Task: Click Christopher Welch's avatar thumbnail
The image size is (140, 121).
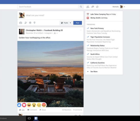Action: [22, 32]
